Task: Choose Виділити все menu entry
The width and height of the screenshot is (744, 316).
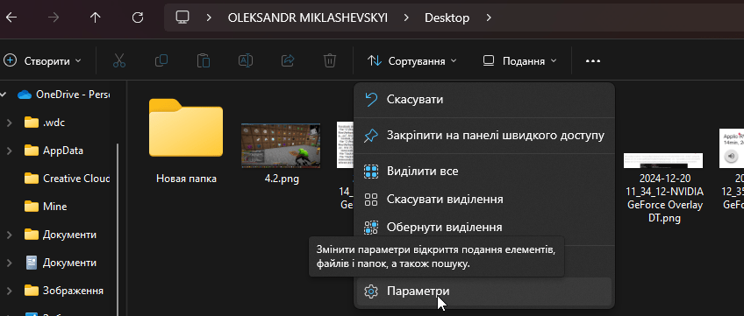Action: pos(484,171)
